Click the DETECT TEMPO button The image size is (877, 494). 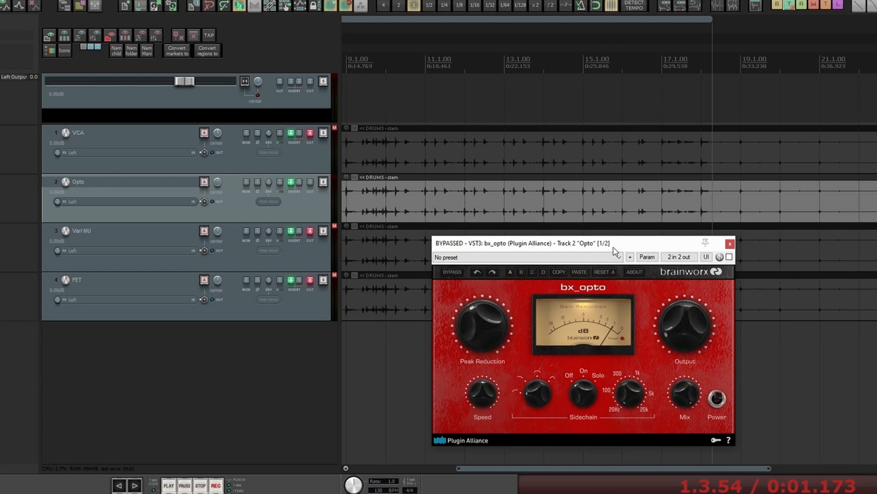(x=634, y=6)
